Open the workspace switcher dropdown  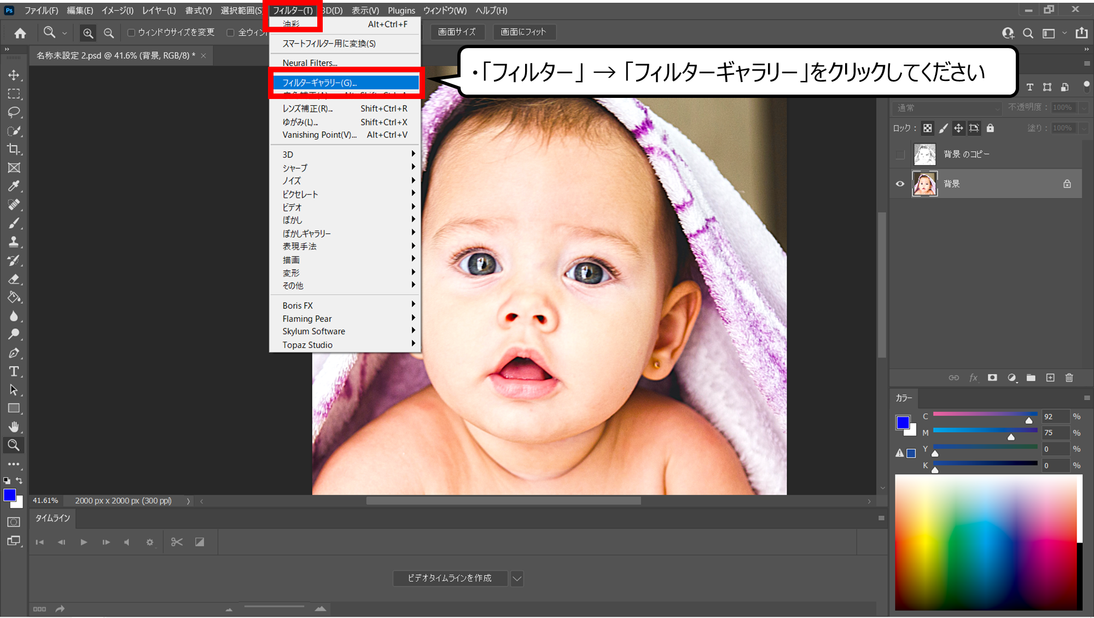(x=1053, y=33)
